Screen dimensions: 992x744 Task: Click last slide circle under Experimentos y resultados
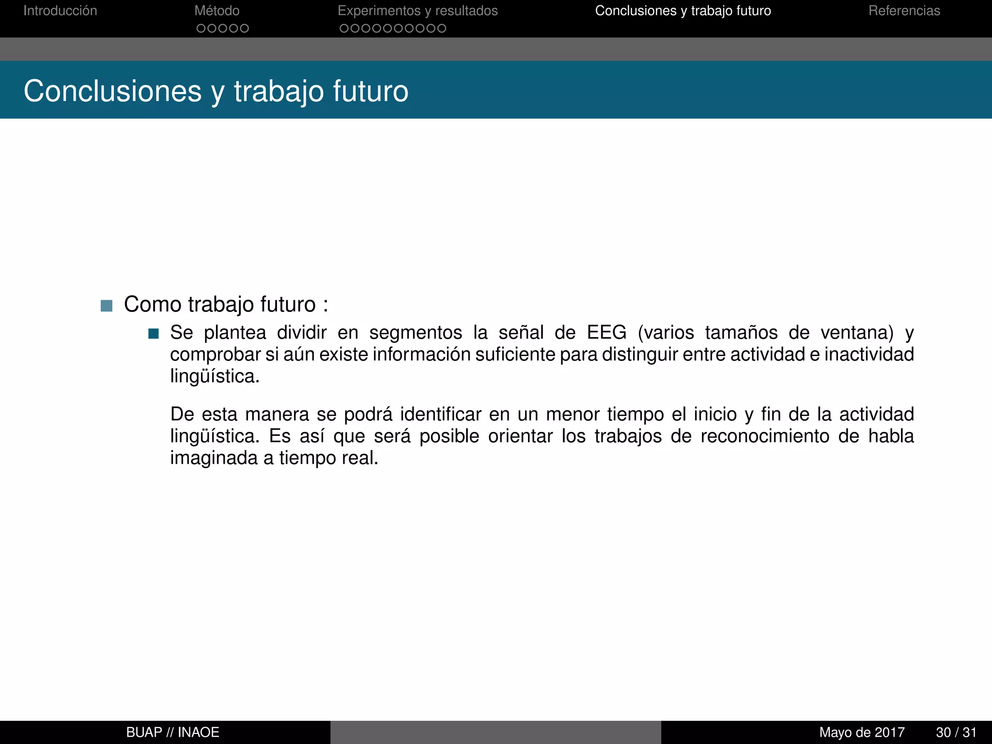tap(441, 29)
